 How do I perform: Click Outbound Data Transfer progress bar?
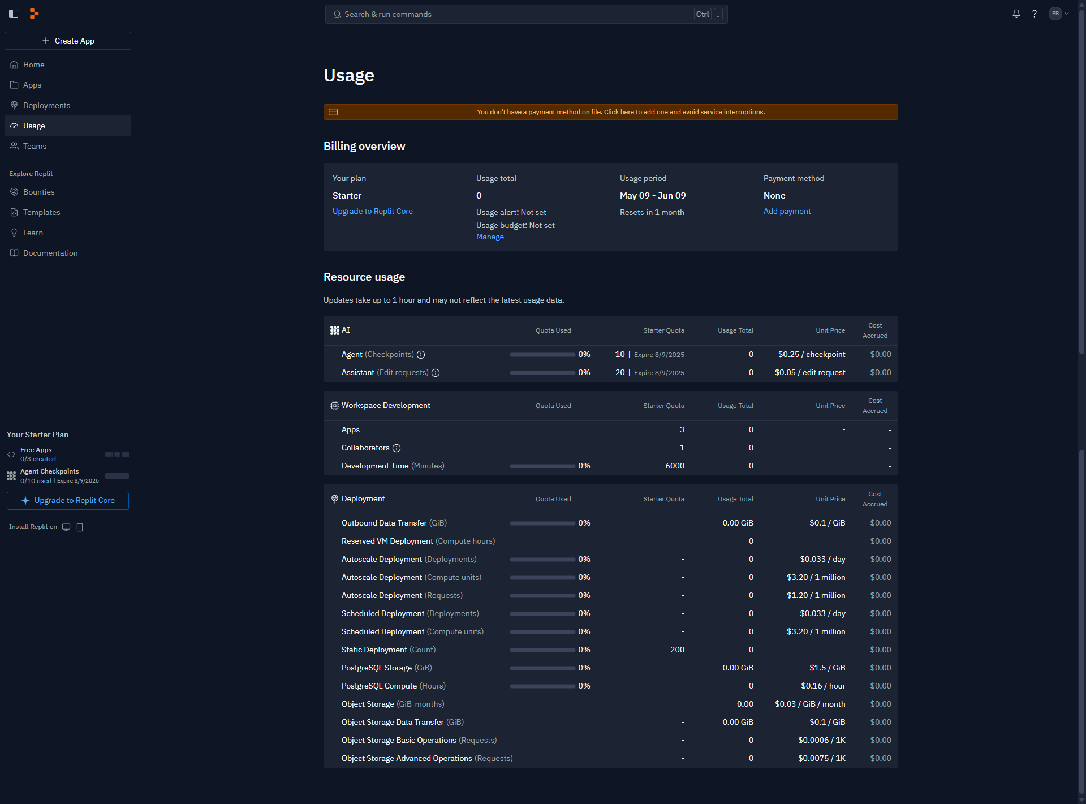coord(542,523)
